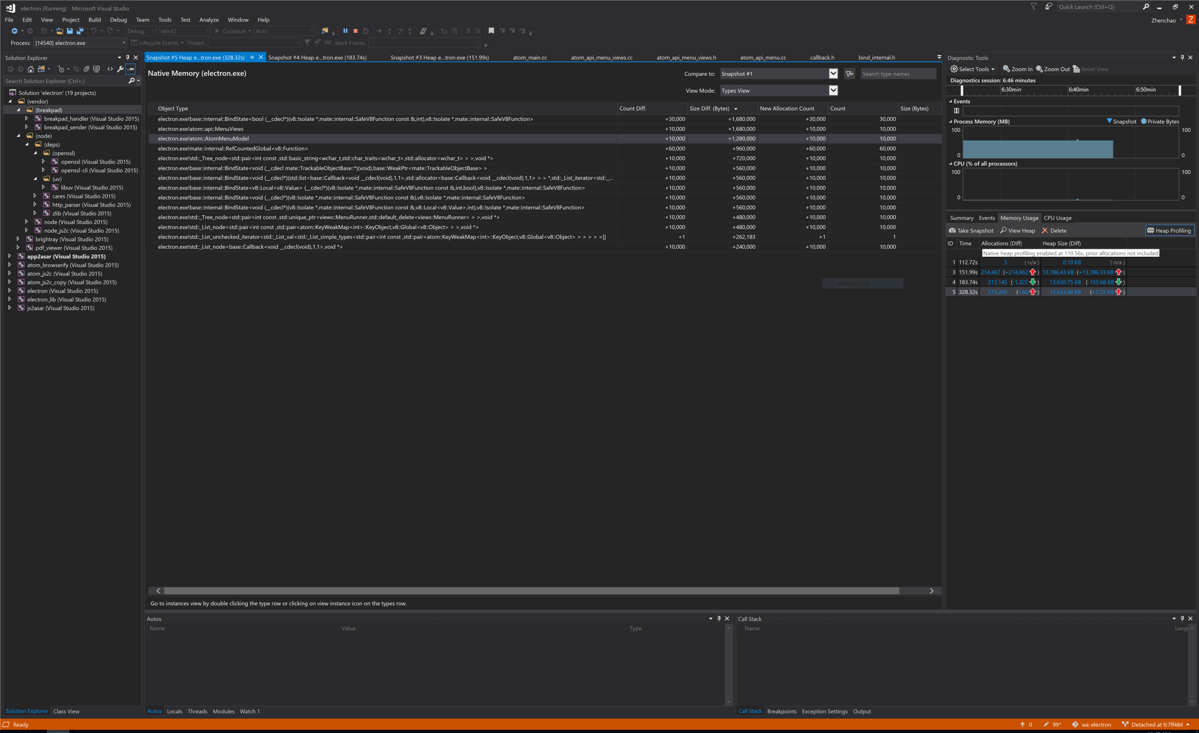Toggle Preview Selected Items in Solution Explorer
The image size is (1199, 733).
(x=130, y=69)
